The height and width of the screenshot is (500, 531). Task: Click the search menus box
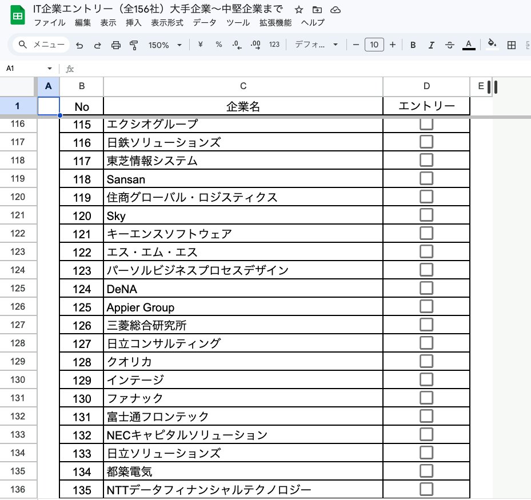[41, 45]
